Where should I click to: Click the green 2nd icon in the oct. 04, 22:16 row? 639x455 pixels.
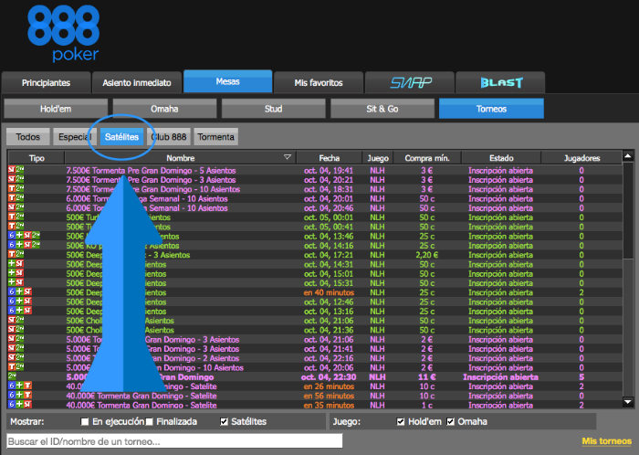click(20, 358)
